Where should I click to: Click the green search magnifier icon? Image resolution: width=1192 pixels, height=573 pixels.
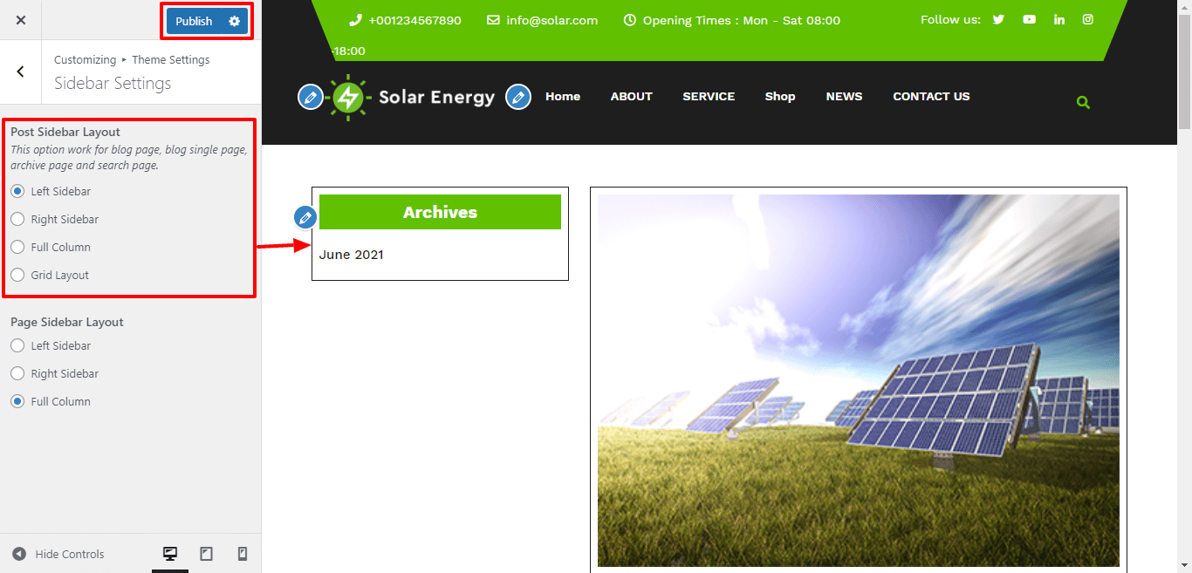1083,102
